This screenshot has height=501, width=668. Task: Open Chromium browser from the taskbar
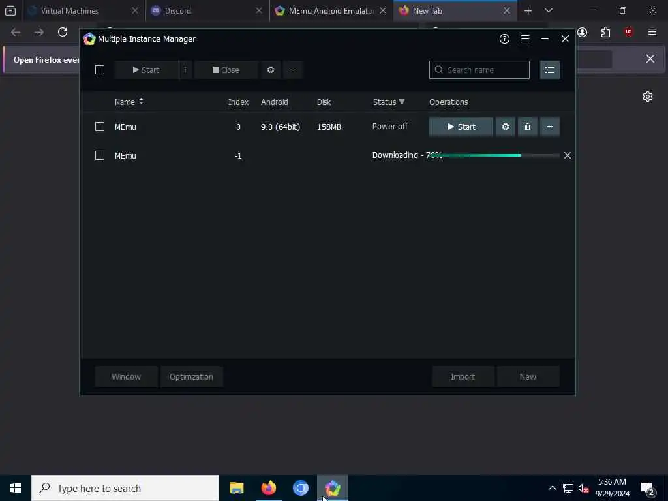click(300, 488)
